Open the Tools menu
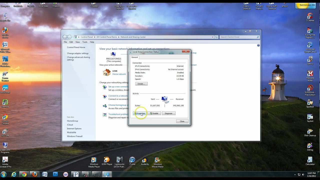This screenshot has height=180, width=320. 85,42
